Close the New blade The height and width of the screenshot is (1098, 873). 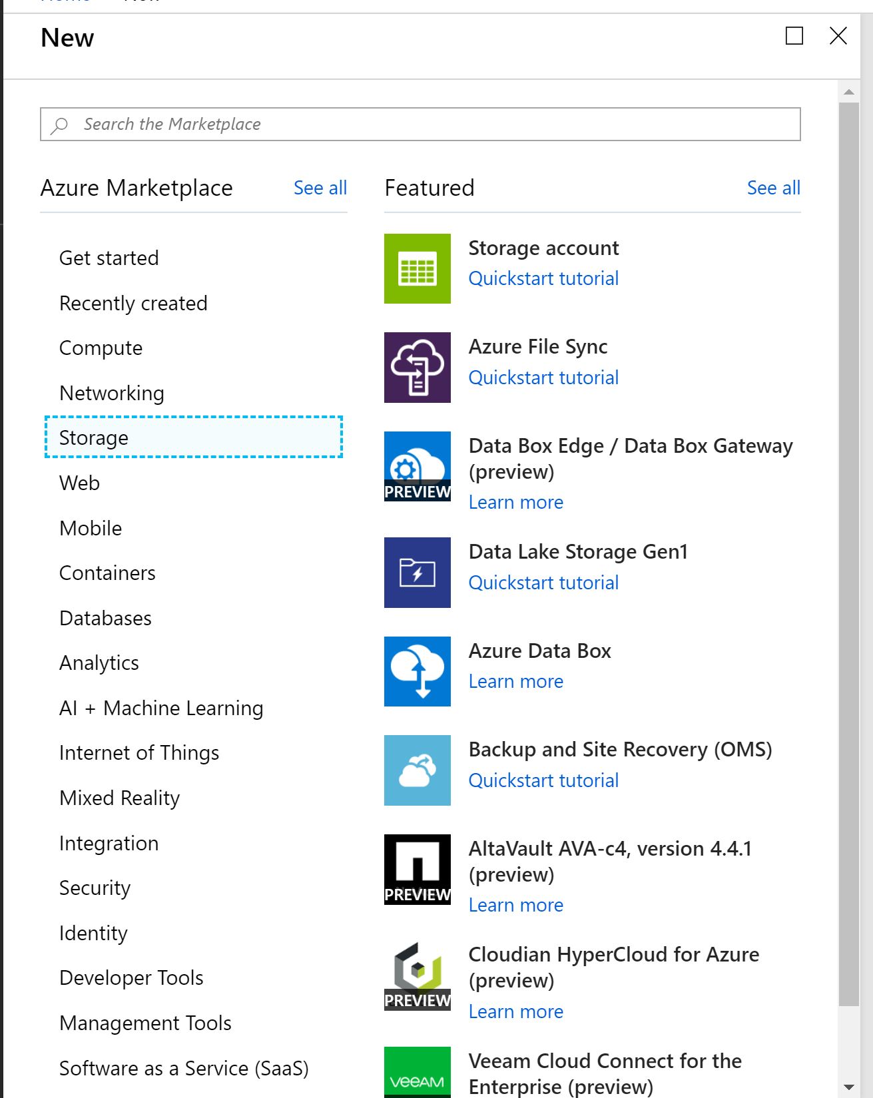click(838, 35)
